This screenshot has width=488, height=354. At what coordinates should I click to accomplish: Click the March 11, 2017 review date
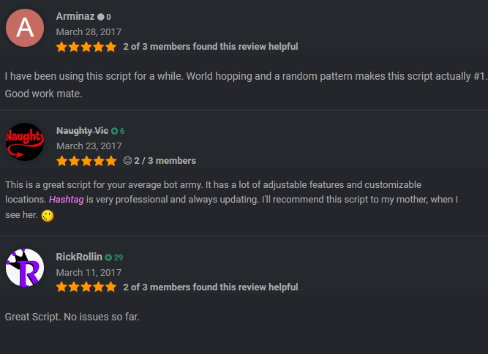tap(89, 273)
